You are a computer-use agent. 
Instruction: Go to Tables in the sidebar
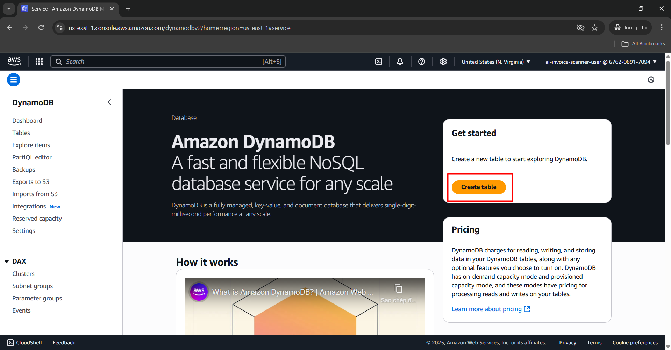pos(21,133)
